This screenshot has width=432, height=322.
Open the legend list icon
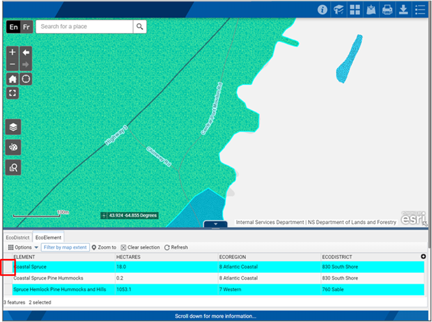[x=420, y=10]
